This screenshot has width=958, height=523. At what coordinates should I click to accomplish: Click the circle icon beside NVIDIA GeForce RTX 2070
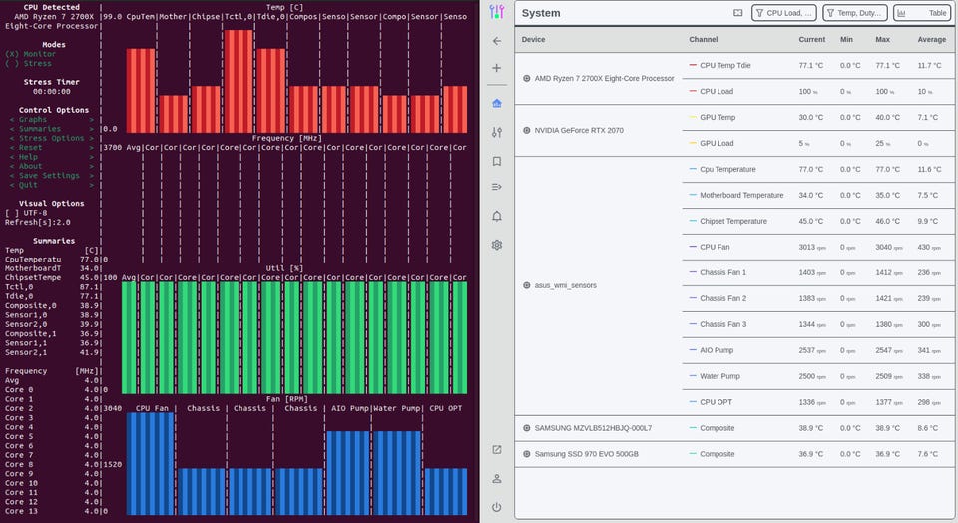click(527, 130)
